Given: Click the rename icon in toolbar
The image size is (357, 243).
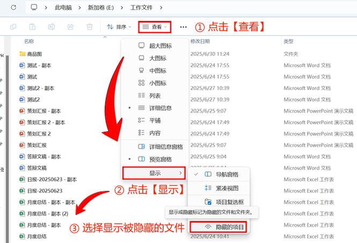Looking at the screenshot, I should pos(51,27).
